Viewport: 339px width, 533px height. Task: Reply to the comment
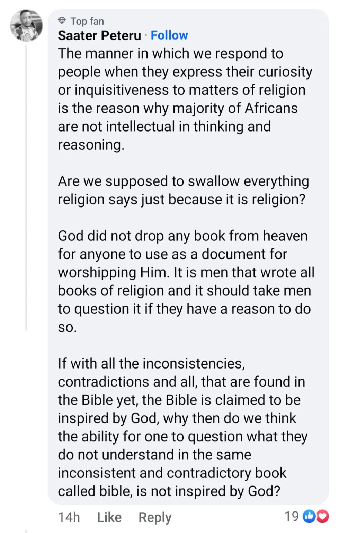[155, 517]
